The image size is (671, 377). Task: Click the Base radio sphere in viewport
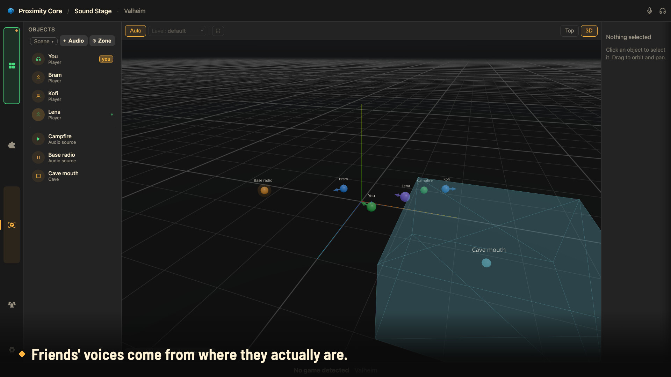(x=265, y=190)
